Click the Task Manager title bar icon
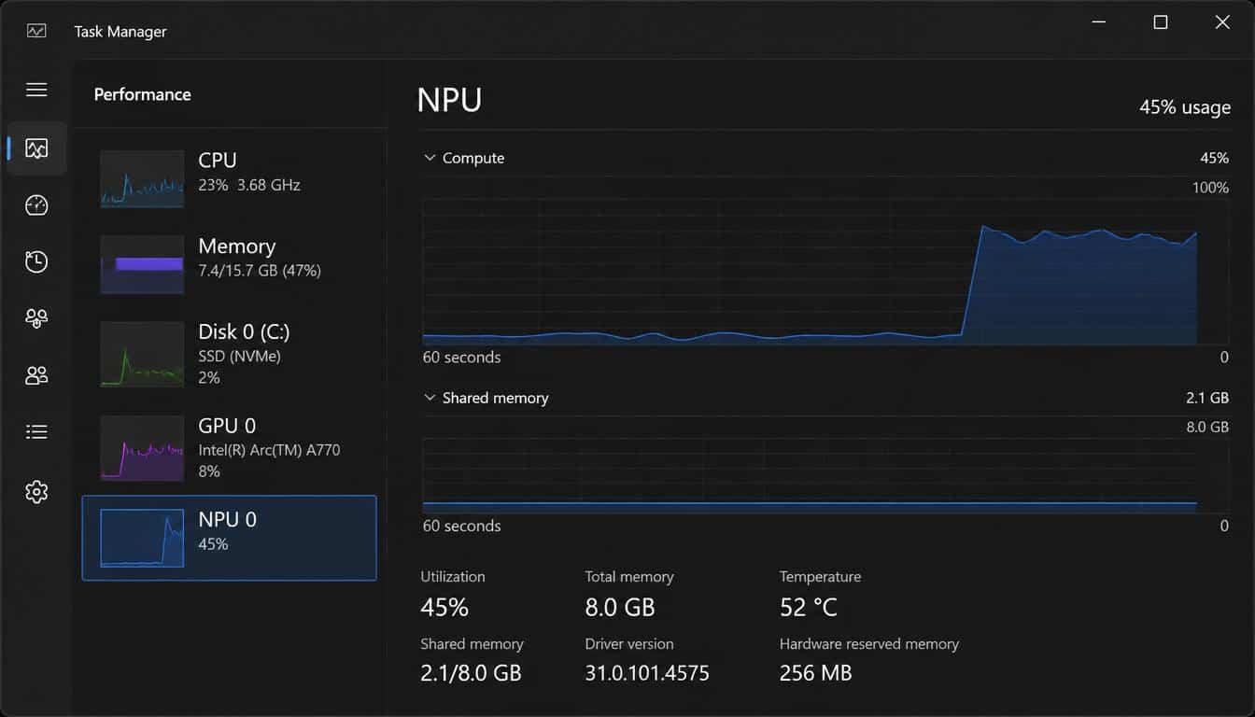The width and height of the screenshot is (1255, 717). (36, 31)
